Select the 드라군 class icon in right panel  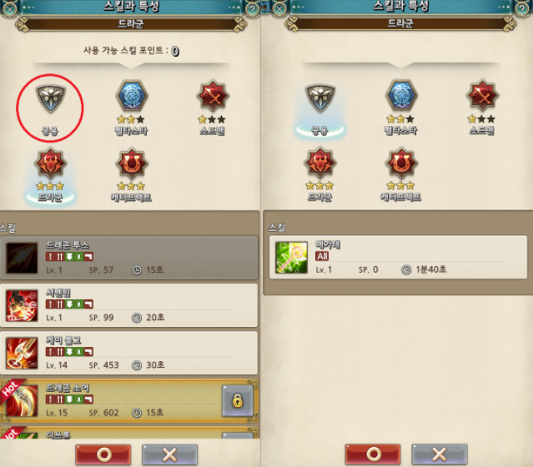click(319, 163)
